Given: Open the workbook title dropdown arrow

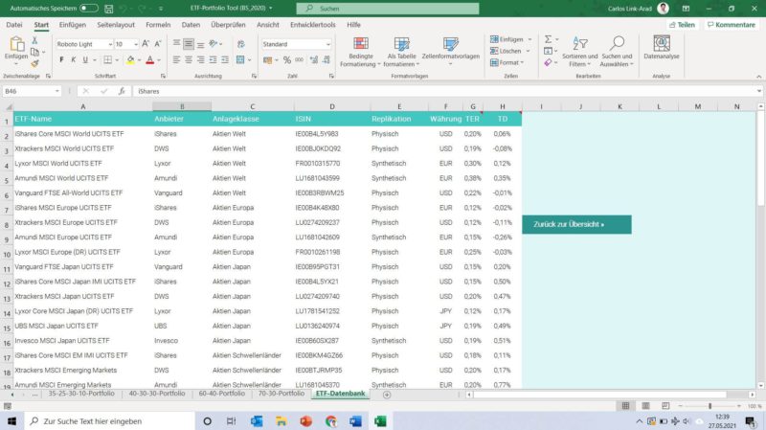Looking at the screenshot, I should point(271,9).
